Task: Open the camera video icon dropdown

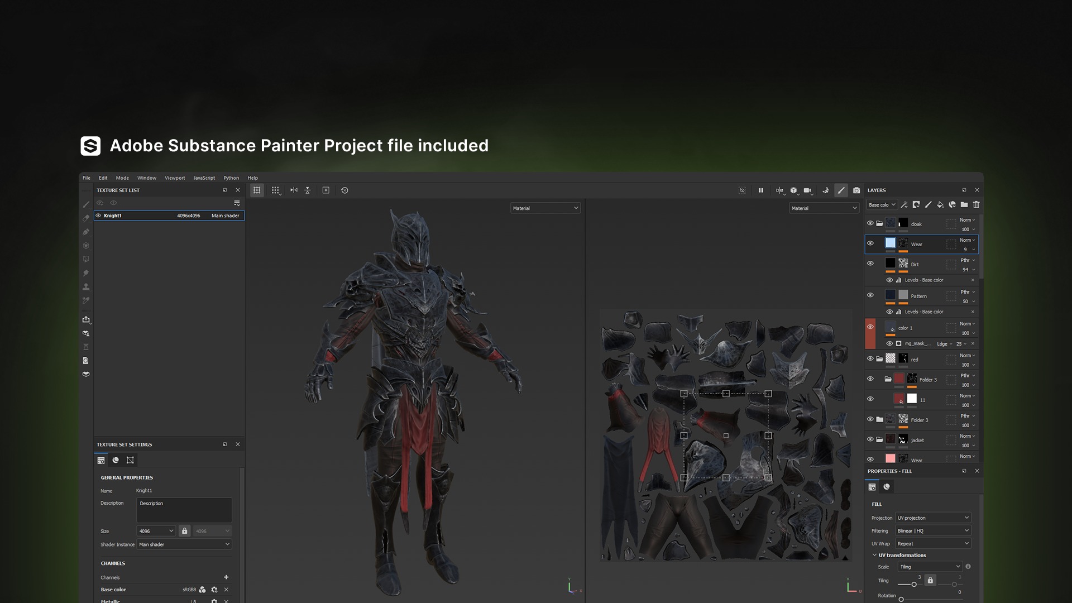Action: click(x=807, y=190)
